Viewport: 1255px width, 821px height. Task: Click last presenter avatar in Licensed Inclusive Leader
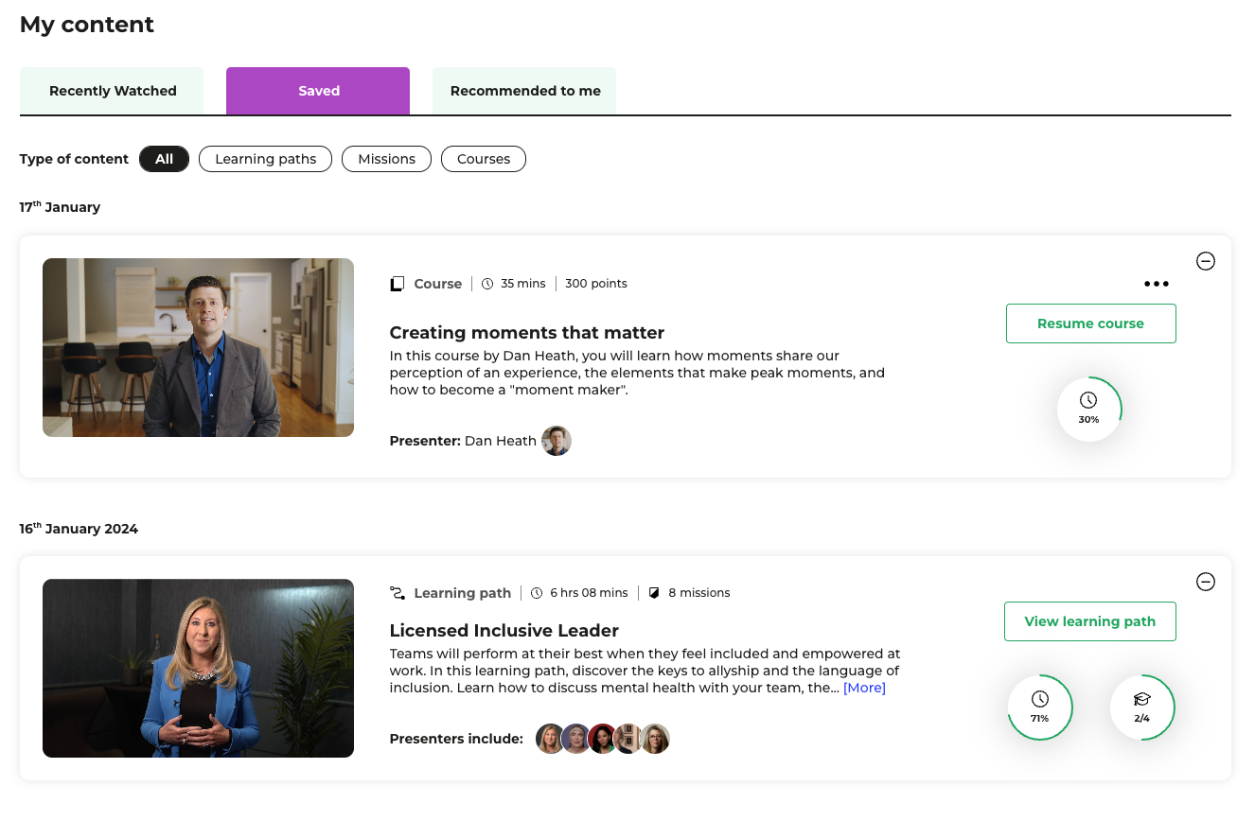coord(655,739)
